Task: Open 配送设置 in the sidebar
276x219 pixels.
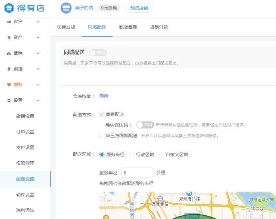Action: (x=25, y=179)
